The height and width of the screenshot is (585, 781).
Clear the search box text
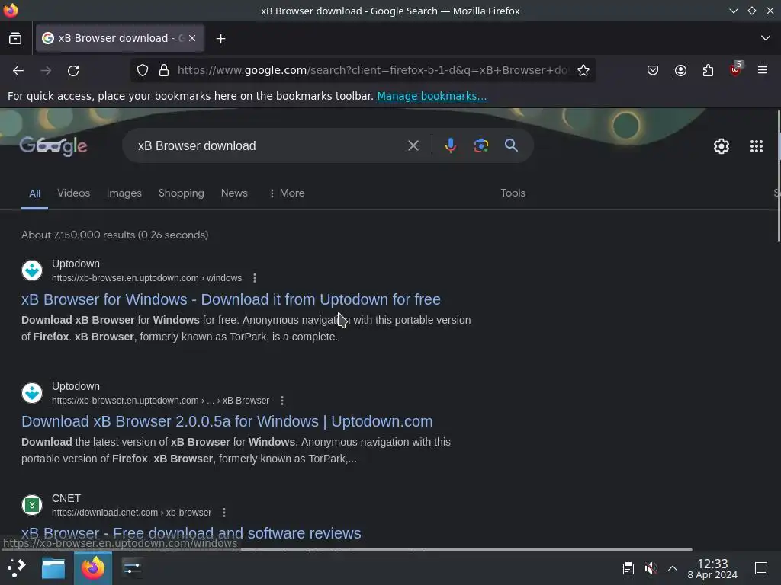413,145
